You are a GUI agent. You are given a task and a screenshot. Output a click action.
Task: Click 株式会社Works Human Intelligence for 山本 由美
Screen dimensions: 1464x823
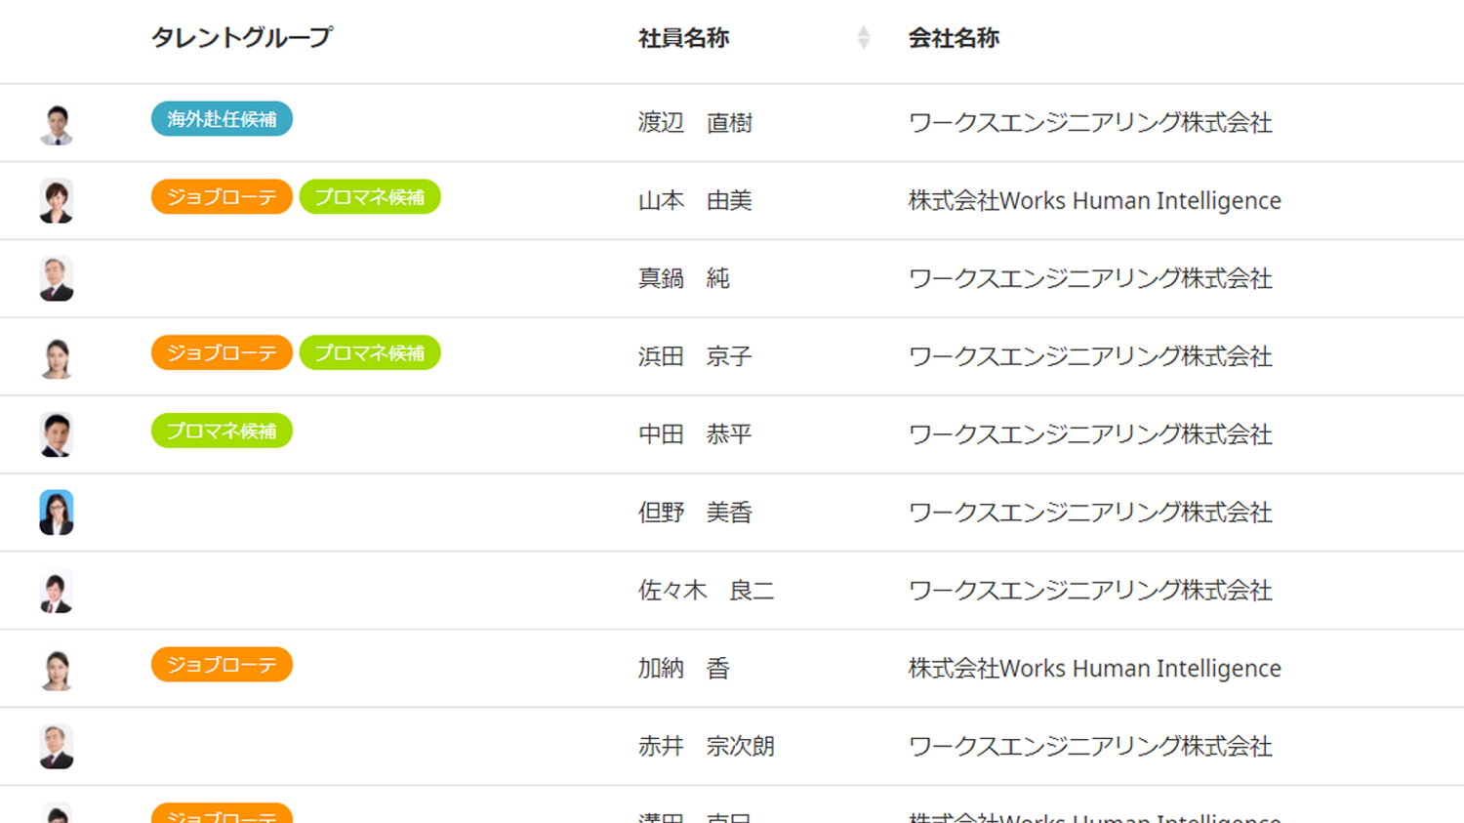point(1094,201)
